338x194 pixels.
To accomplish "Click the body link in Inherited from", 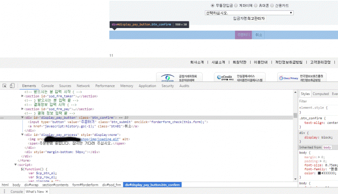I will tap(327, 147).
